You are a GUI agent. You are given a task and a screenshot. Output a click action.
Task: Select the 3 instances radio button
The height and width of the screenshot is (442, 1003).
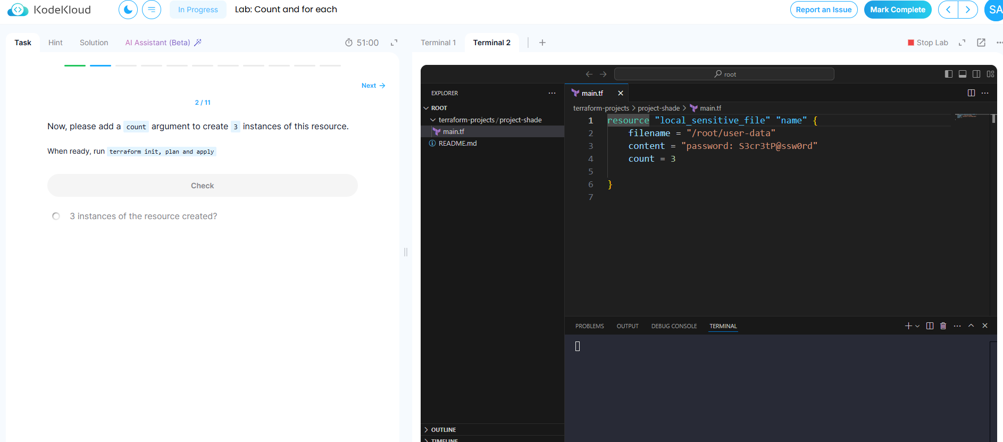[56, 216]
